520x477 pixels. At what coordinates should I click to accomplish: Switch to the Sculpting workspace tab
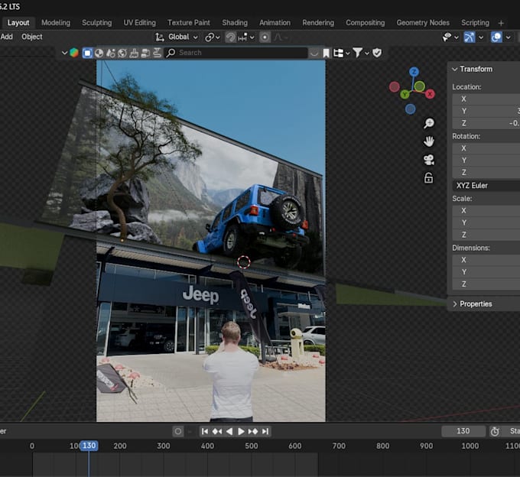point(97,22)
